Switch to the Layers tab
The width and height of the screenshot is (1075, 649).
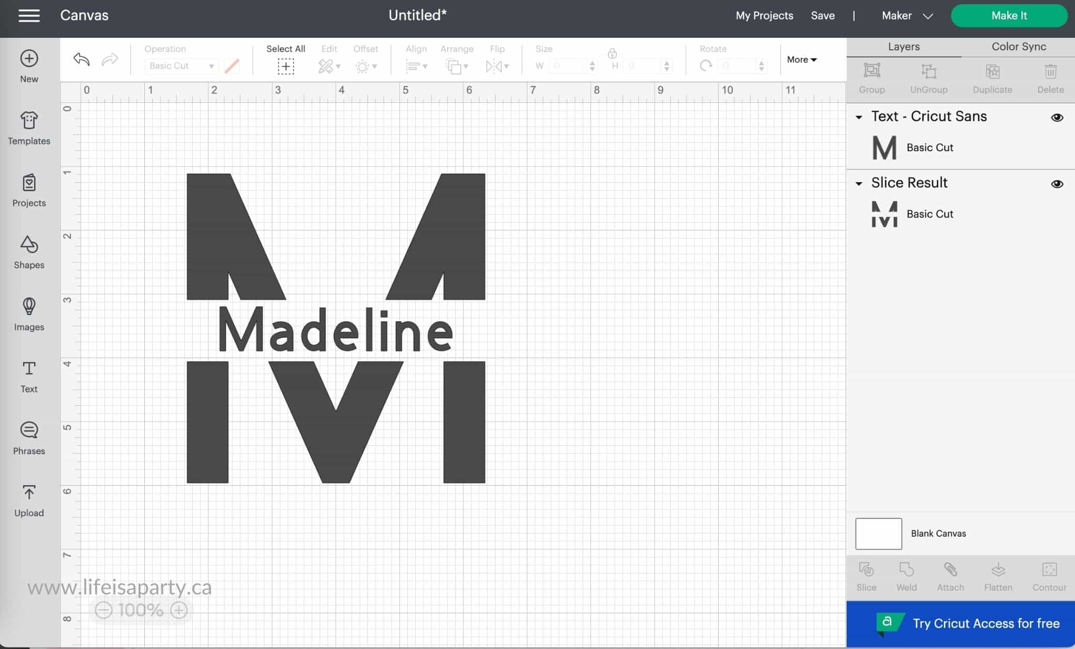tap(904, 46)
